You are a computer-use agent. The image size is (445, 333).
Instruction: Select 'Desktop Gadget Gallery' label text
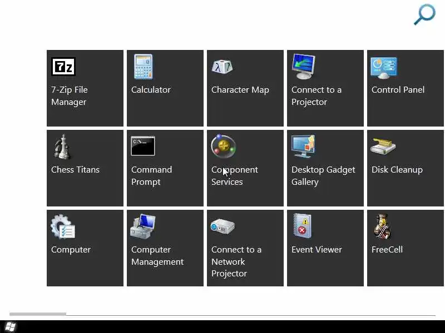tap(323, 176)
